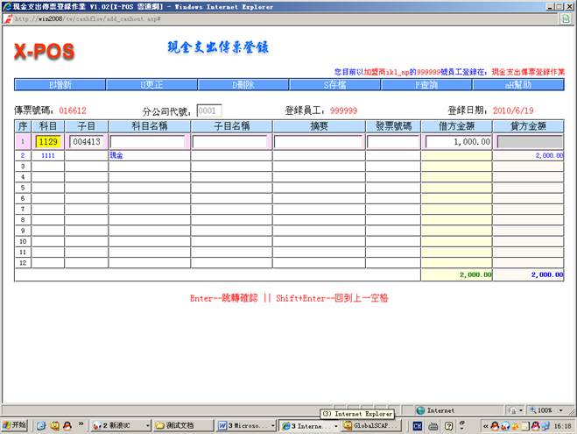Click the 科目 input field showing 1129

(48, 141)
